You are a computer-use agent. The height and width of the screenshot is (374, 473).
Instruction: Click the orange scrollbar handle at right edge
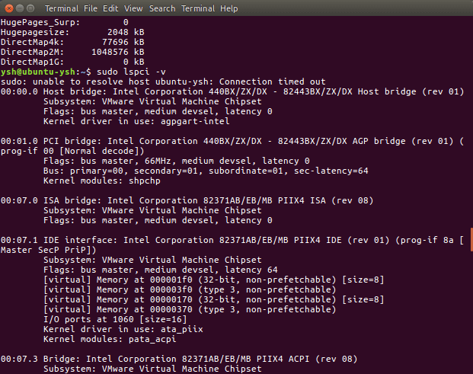[471, 239]
